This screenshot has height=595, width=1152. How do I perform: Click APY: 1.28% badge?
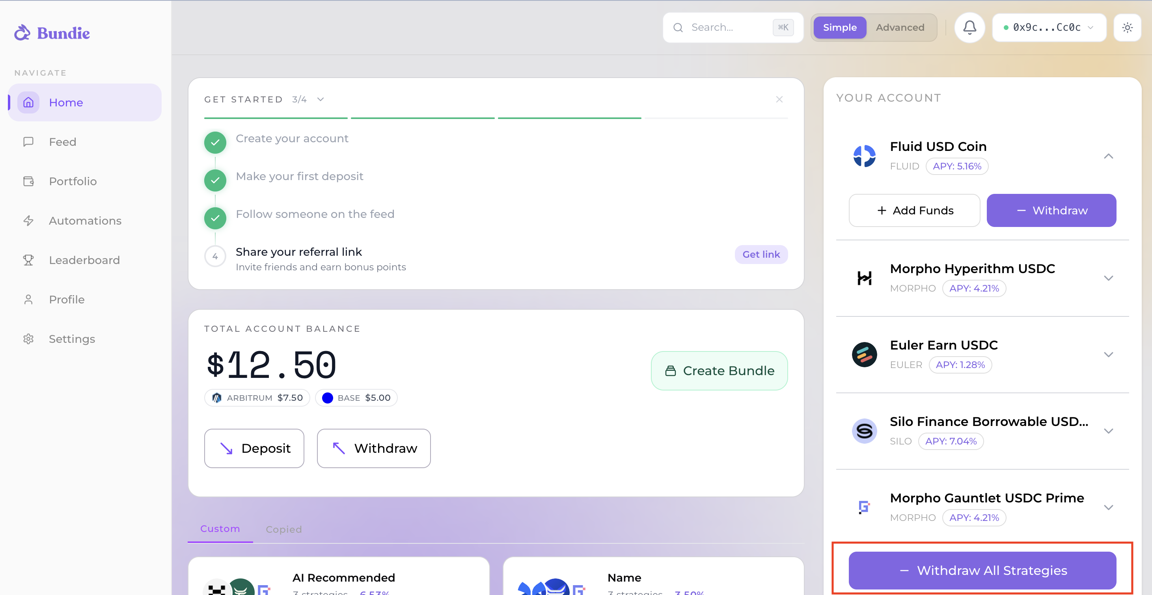pyautogui.click(x=960, y=364)
